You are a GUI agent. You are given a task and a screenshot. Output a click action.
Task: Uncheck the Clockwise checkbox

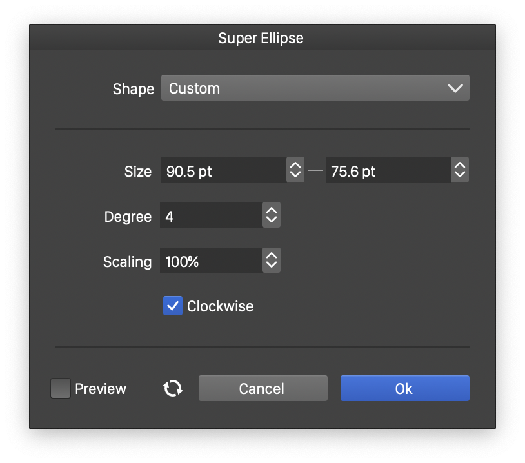click(x=173, y=306)
